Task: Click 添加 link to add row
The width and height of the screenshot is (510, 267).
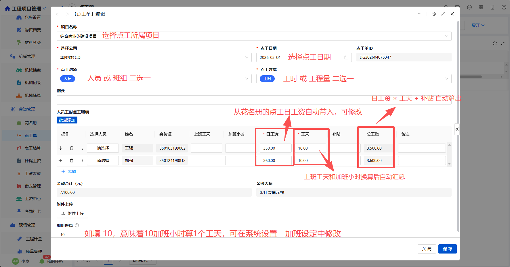Action: click(69, 171)
